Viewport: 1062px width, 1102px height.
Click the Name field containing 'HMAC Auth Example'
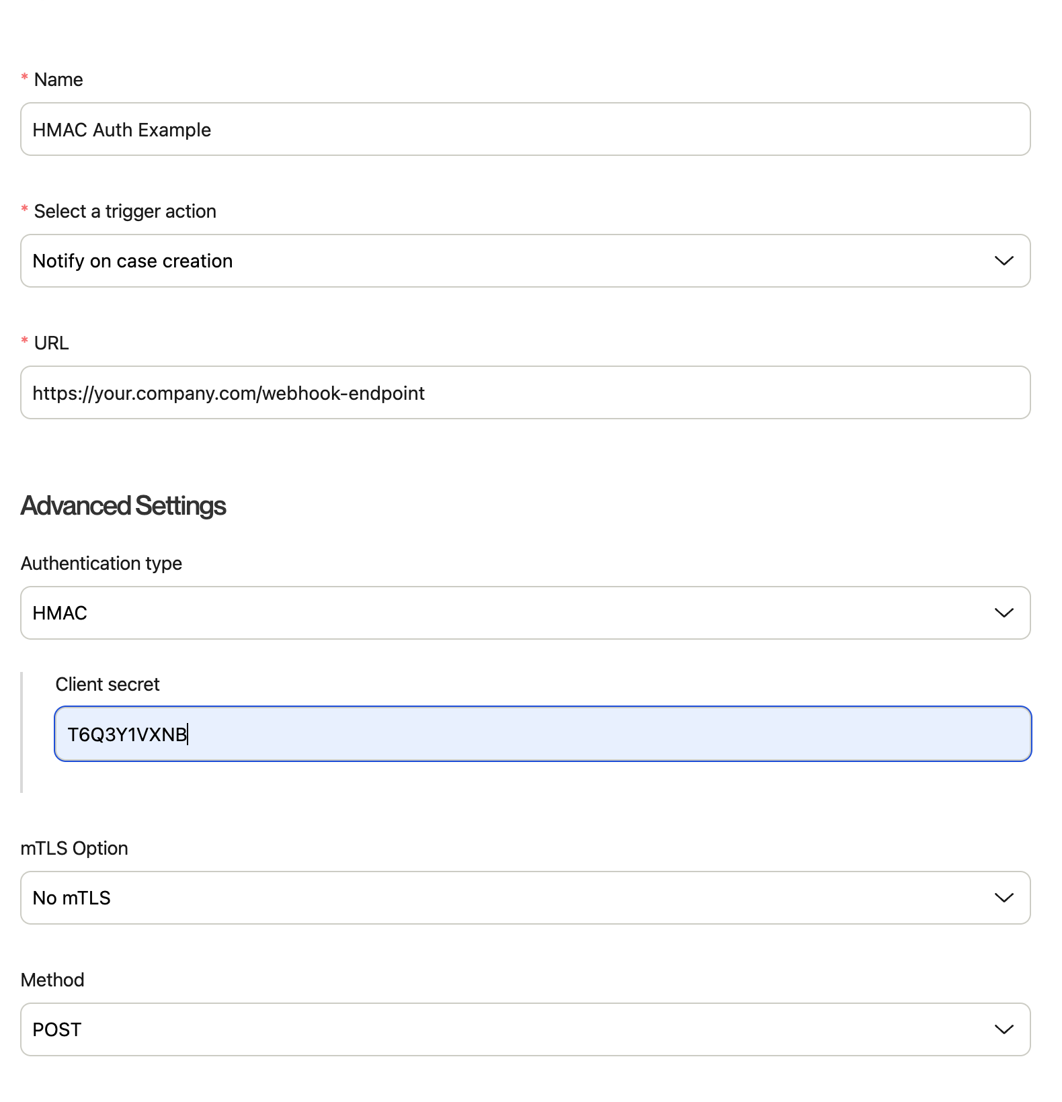click(524, 129)
